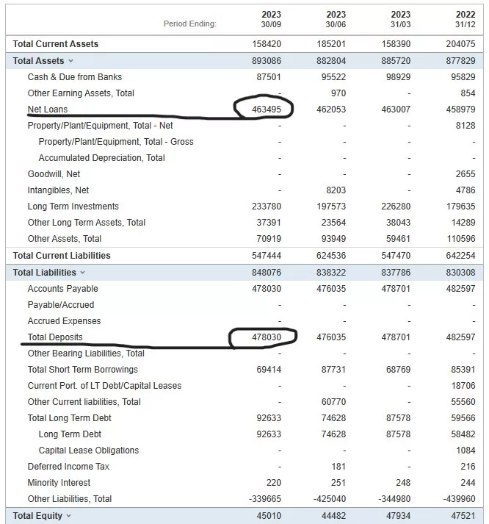Select the Total Current Assets row label
This screenshot has height=524, width=489.
(55, 44)
